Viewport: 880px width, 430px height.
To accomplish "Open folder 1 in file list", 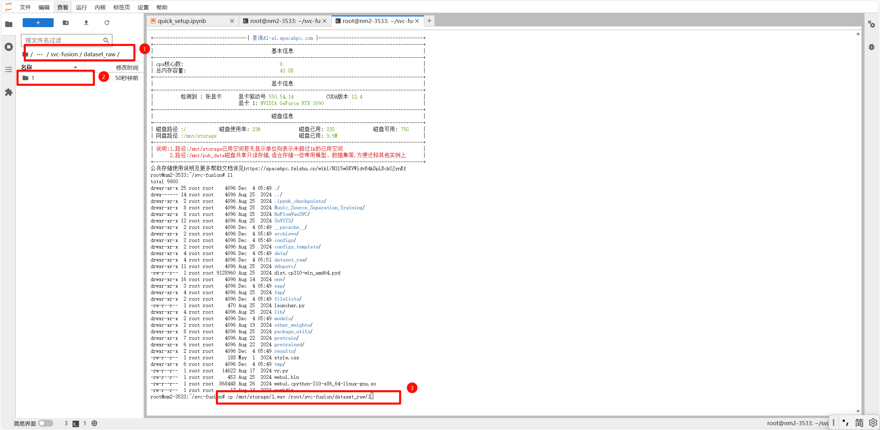I will pyautogui.click(x=33, y=78).
